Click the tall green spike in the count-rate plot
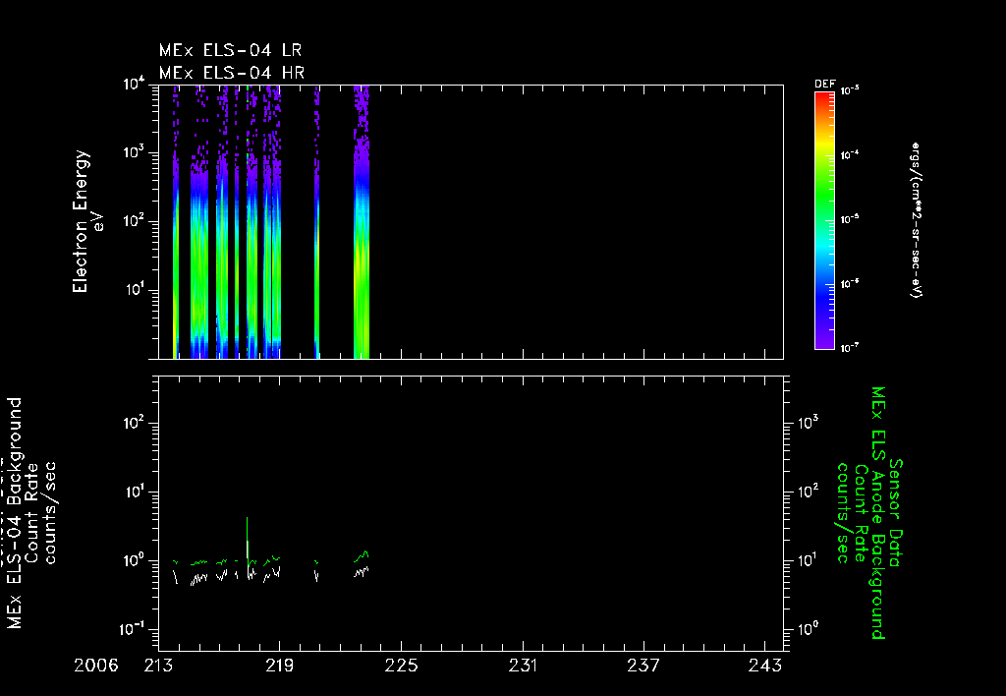The image size is (1006, 696). (247, 540)
